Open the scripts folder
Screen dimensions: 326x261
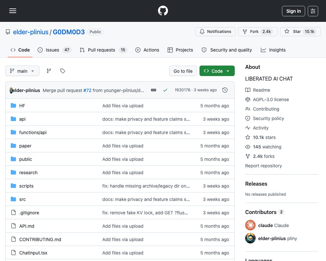26,186
